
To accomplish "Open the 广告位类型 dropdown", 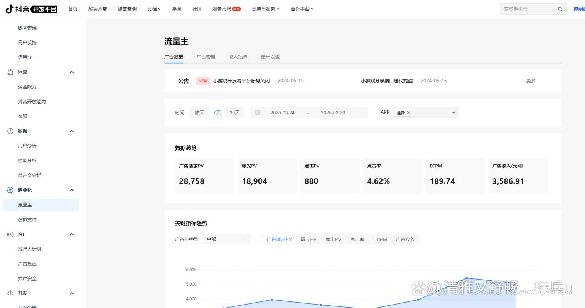I will click(x=227, y=239).
